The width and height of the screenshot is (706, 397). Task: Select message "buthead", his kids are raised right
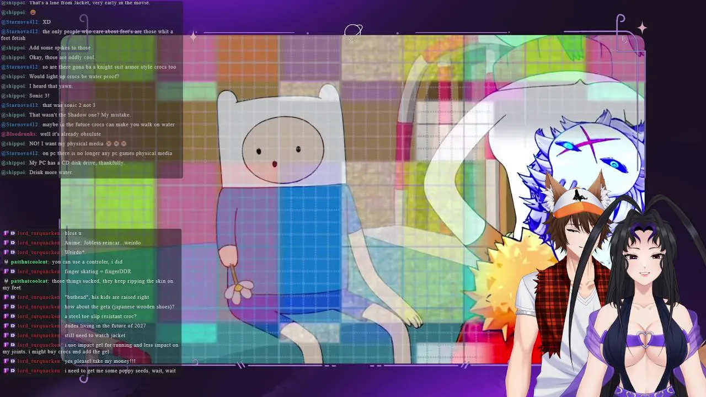click(x=107, y=297)
